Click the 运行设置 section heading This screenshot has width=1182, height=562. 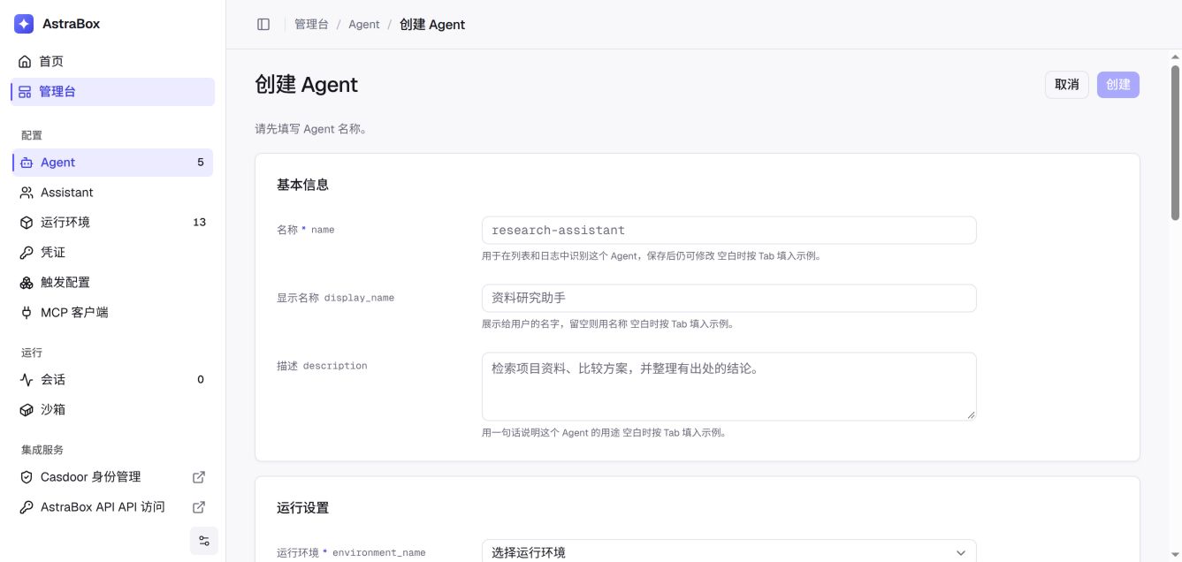pyautogui.click(x=302, y=508)
